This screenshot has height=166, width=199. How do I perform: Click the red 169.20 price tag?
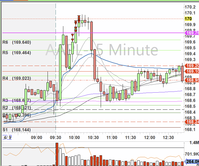pyautogui.click(x=192, y=66)
